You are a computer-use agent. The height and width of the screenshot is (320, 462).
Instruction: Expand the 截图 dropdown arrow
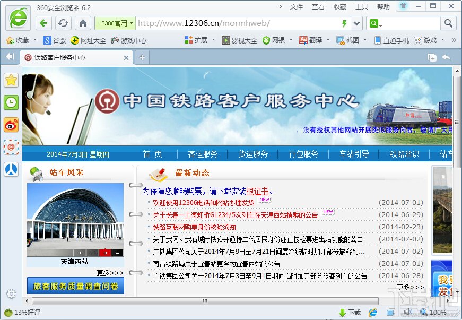pyautogui.click(x=365, y=39)
